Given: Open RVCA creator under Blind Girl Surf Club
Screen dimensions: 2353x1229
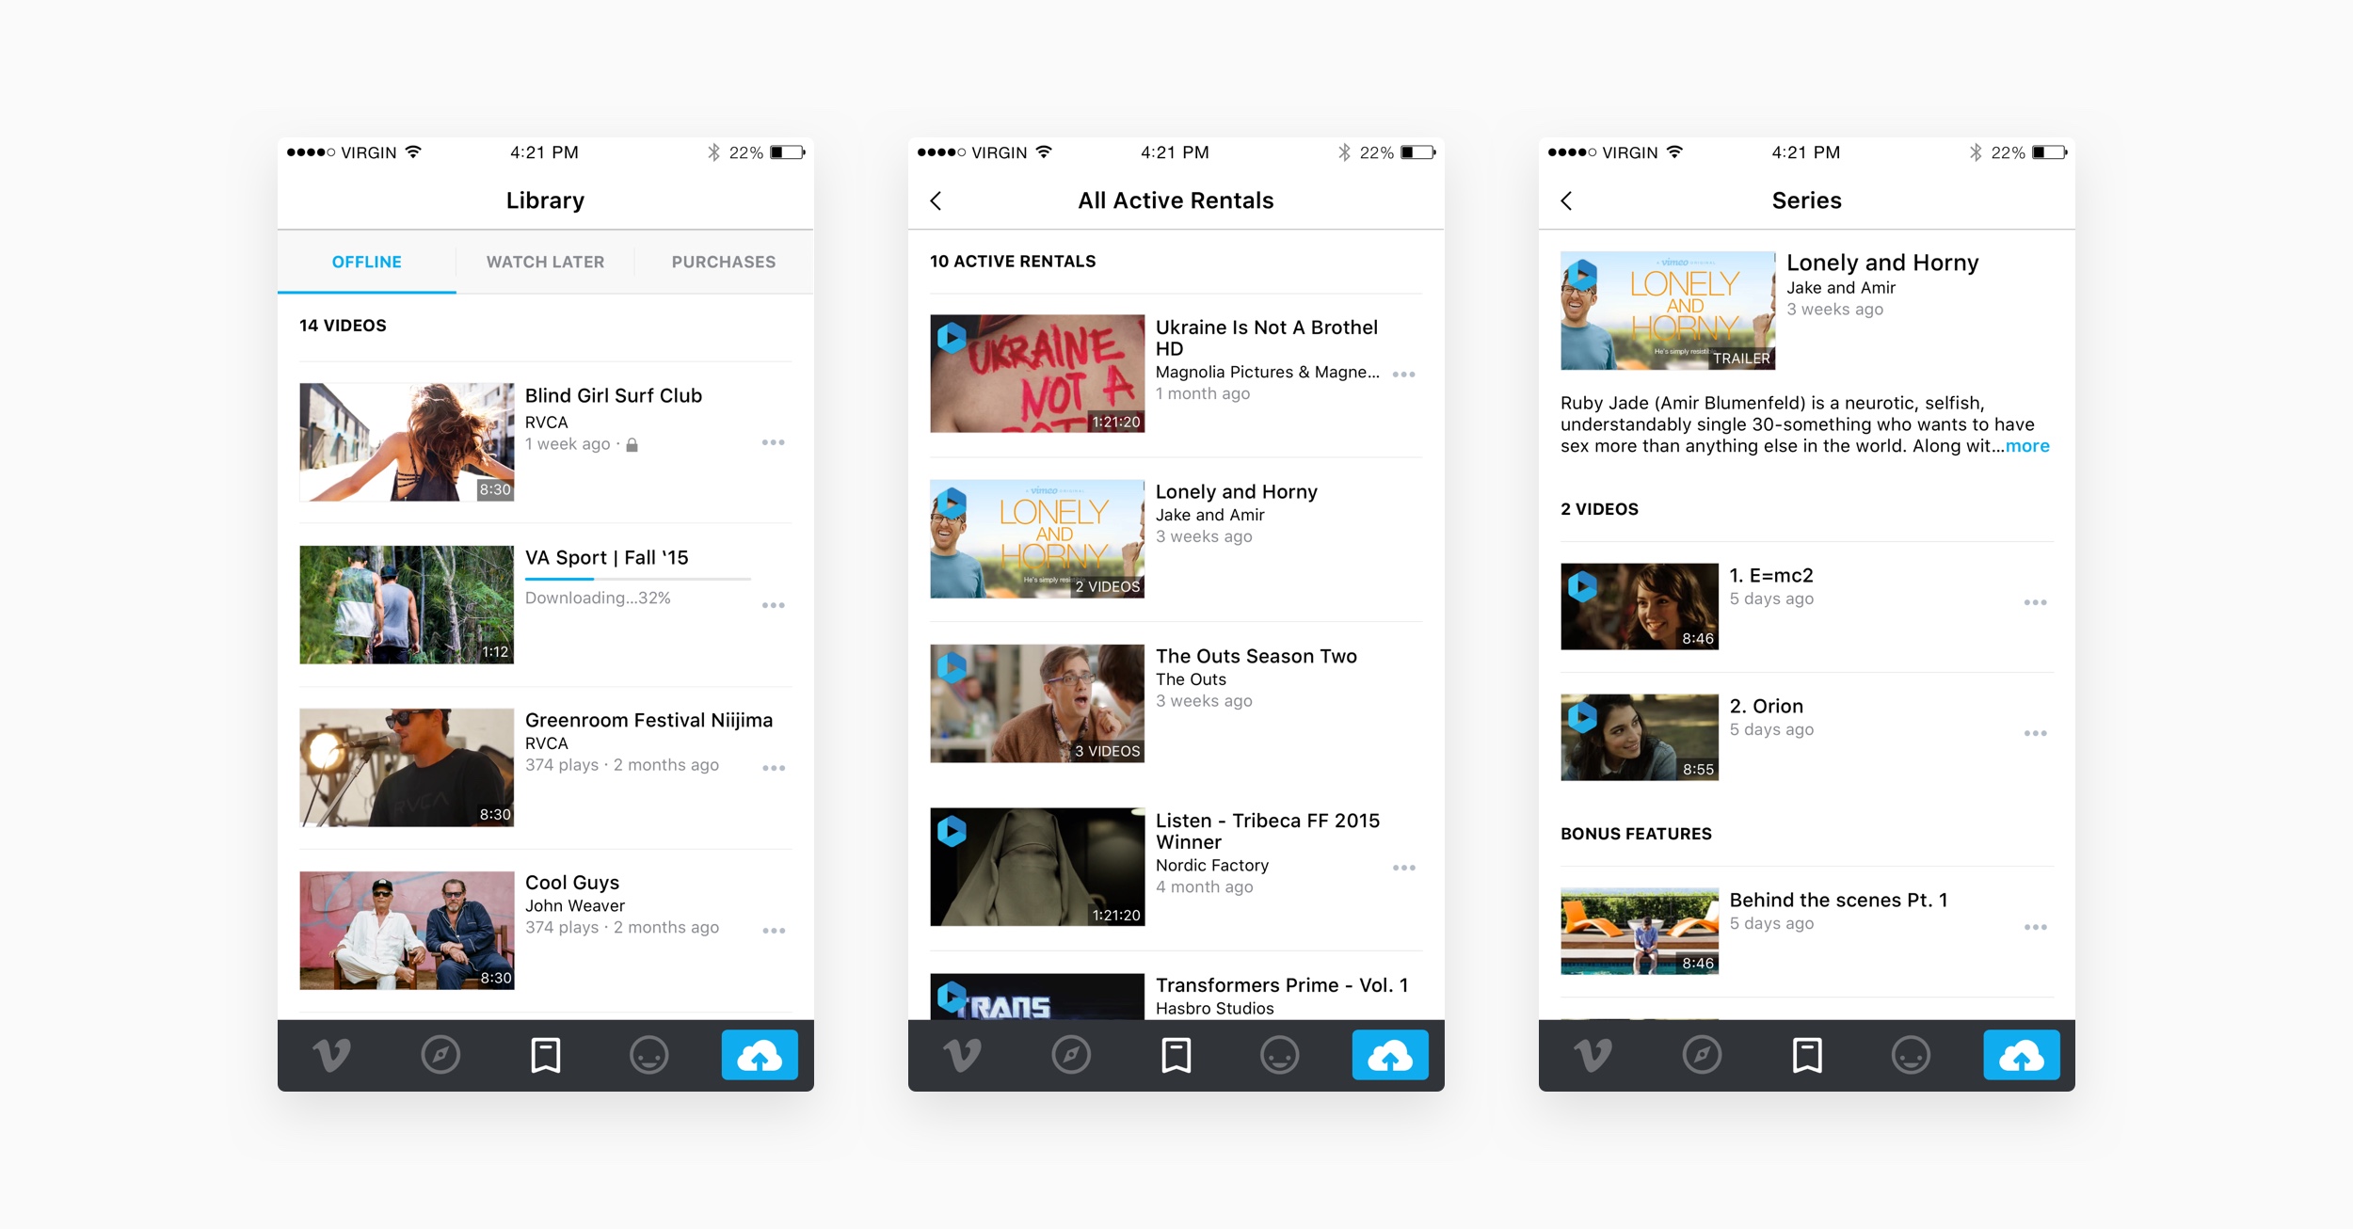Looking at the screenshot, I should coord(547,423).
